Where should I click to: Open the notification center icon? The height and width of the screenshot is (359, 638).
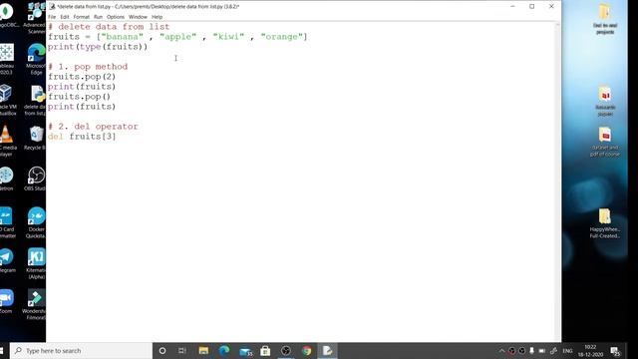coord(615,350)
